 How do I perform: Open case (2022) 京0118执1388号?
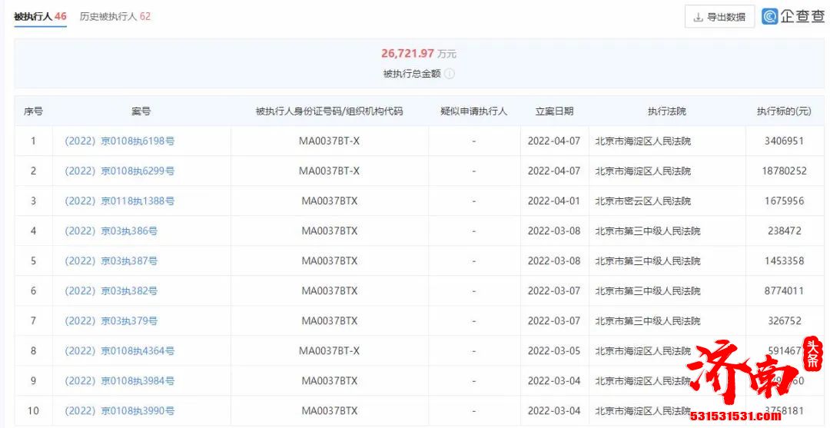tap(120, 201)
